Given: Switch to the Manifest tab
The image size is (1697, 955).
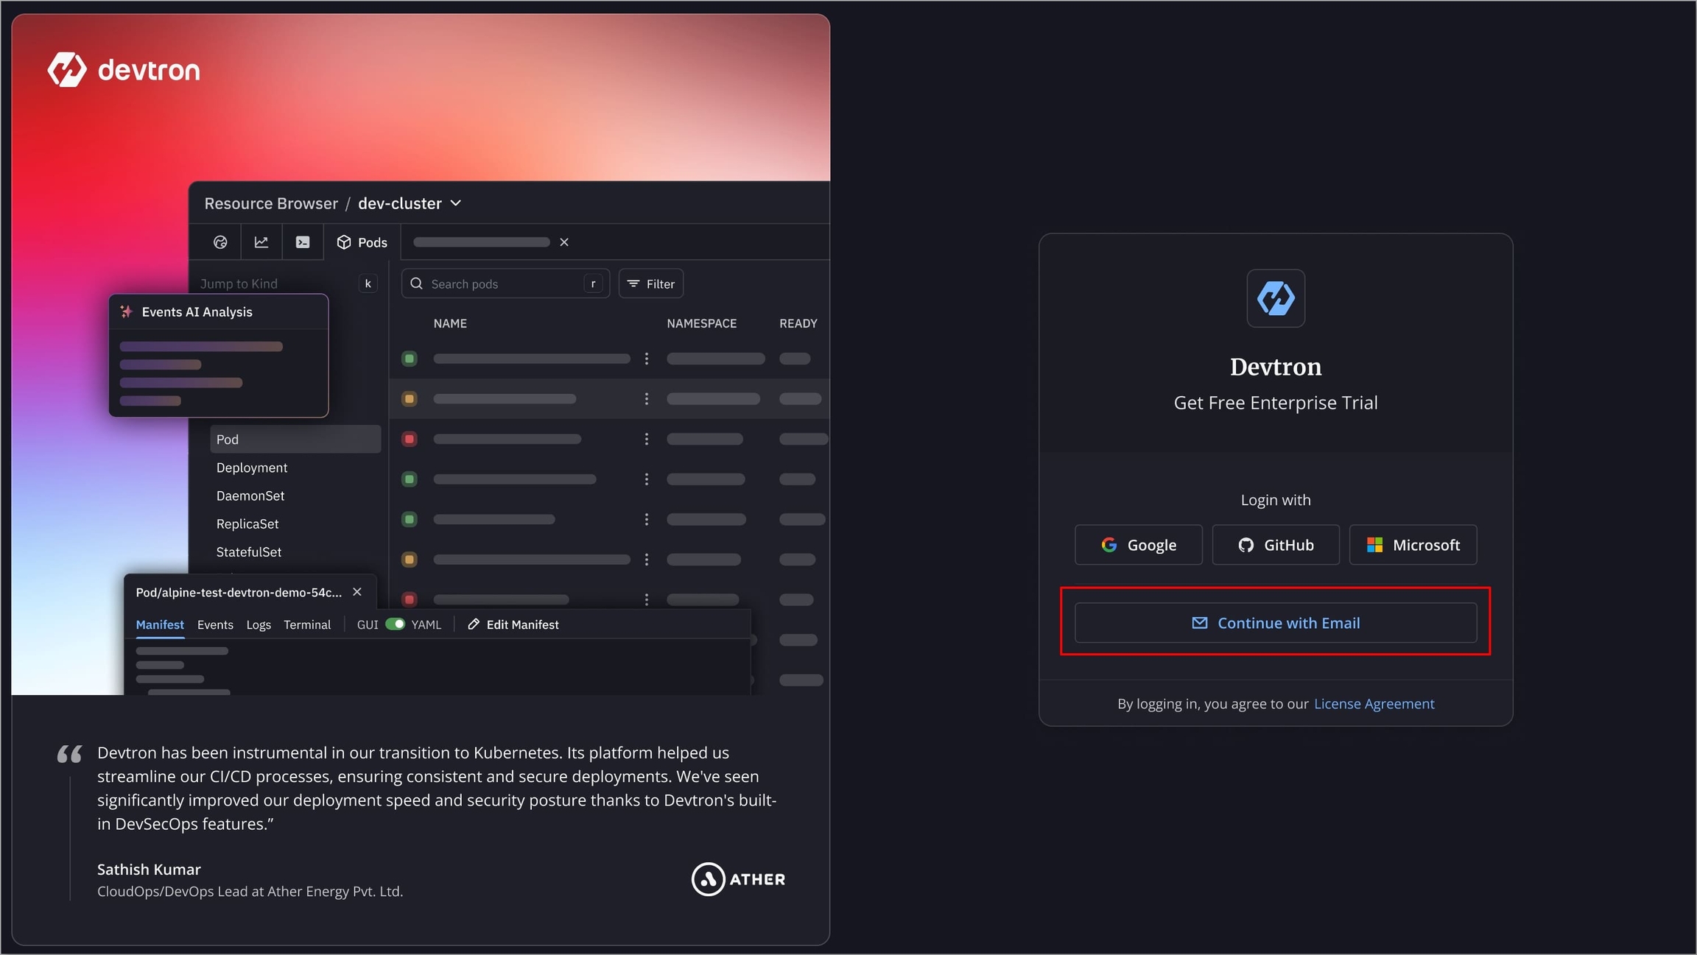Looking at the screenshot, I should (160, 624).
